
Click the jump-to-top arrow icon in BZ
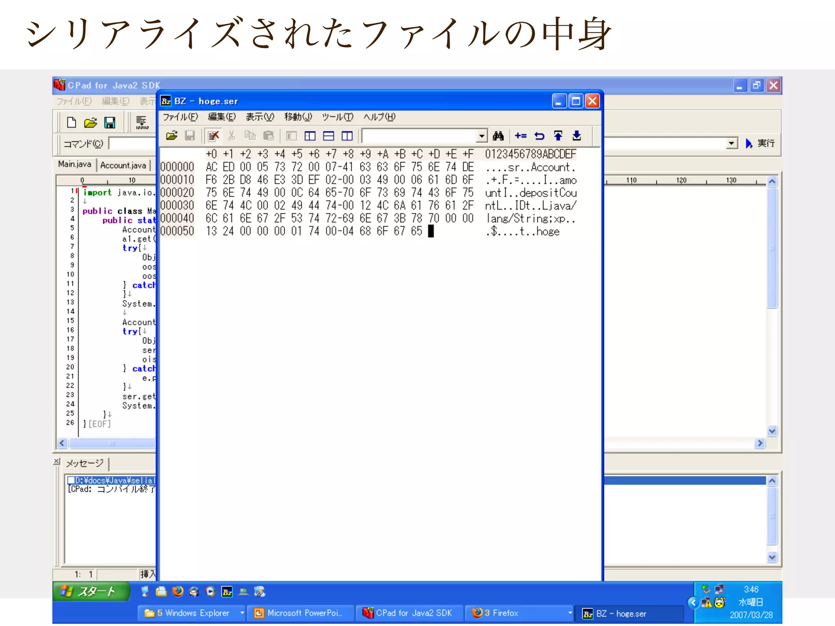tap(558, 136)
